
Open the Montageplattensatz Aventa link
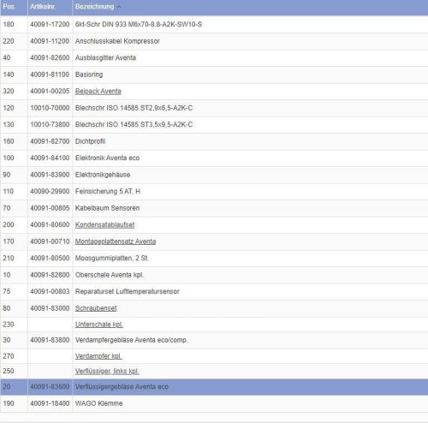click(116, 241)
